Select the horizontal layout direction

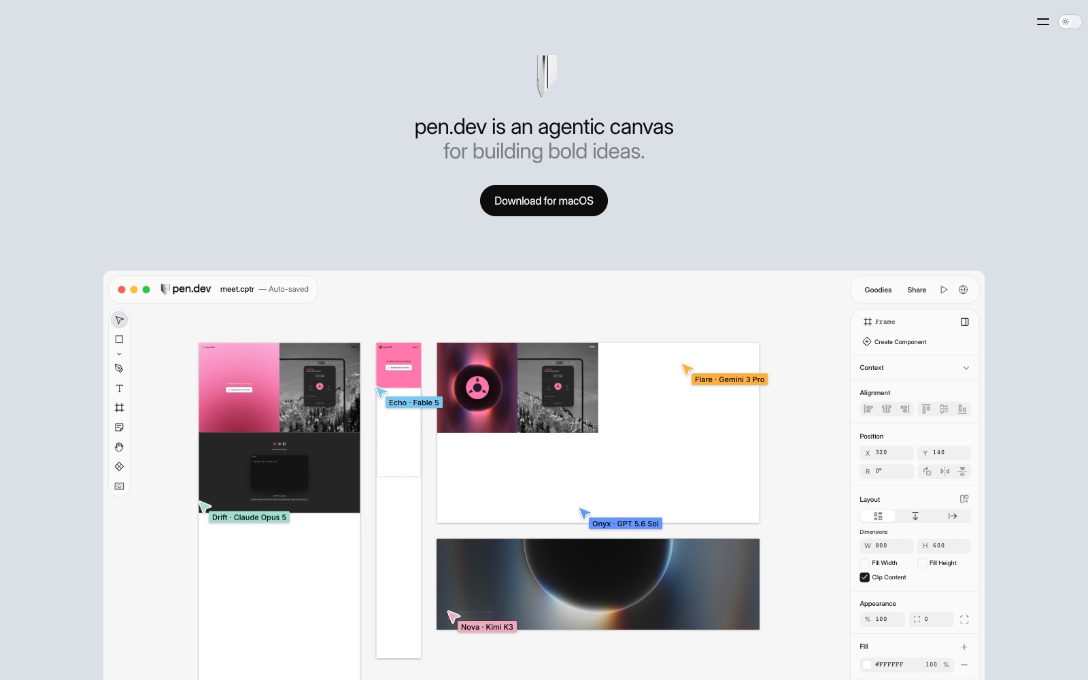coord(953,516)
